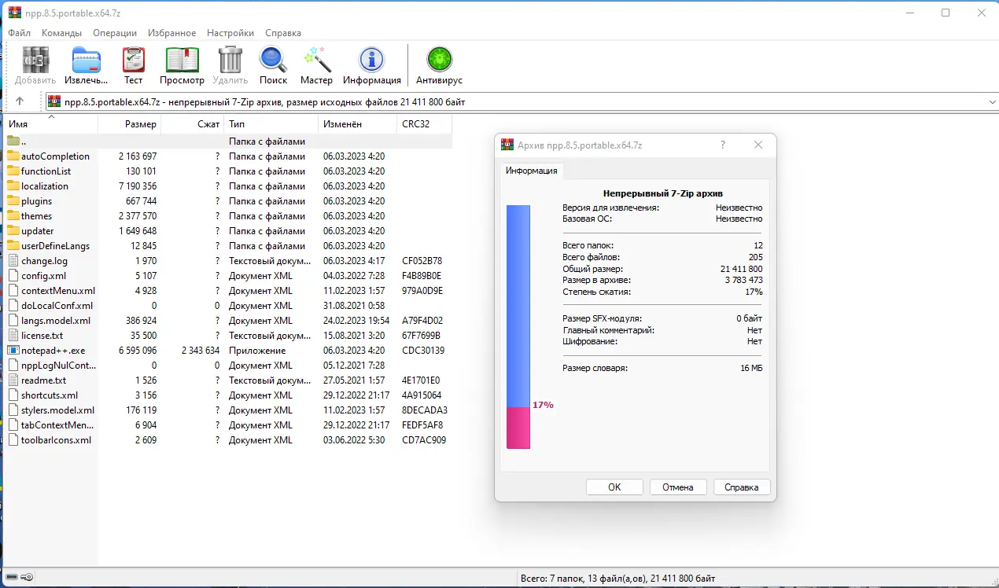Run the Тест archive test tool
Screen dimensions: 999x588
pyautogui.click(x=134, y=61)
